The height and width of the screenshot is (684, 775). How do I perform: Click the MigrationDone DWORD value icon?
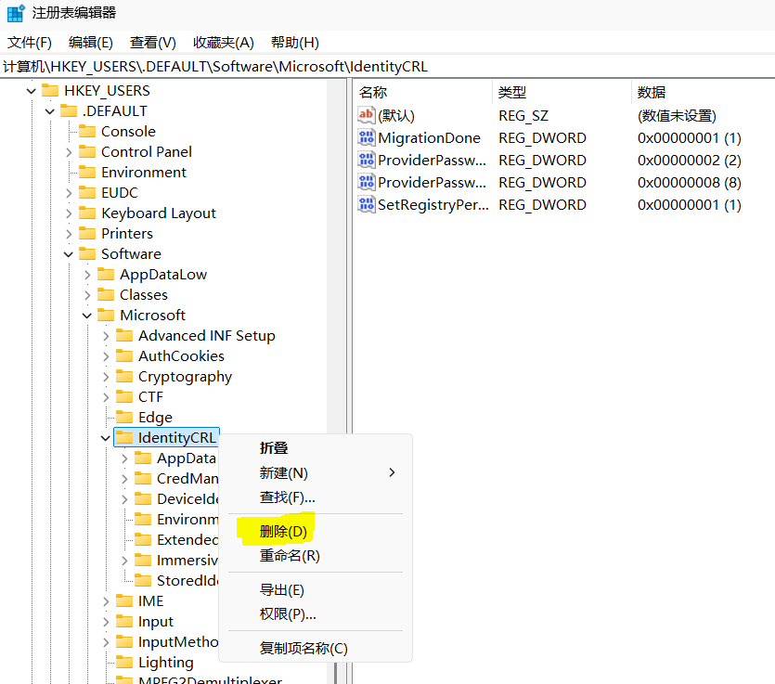point(367,138)
